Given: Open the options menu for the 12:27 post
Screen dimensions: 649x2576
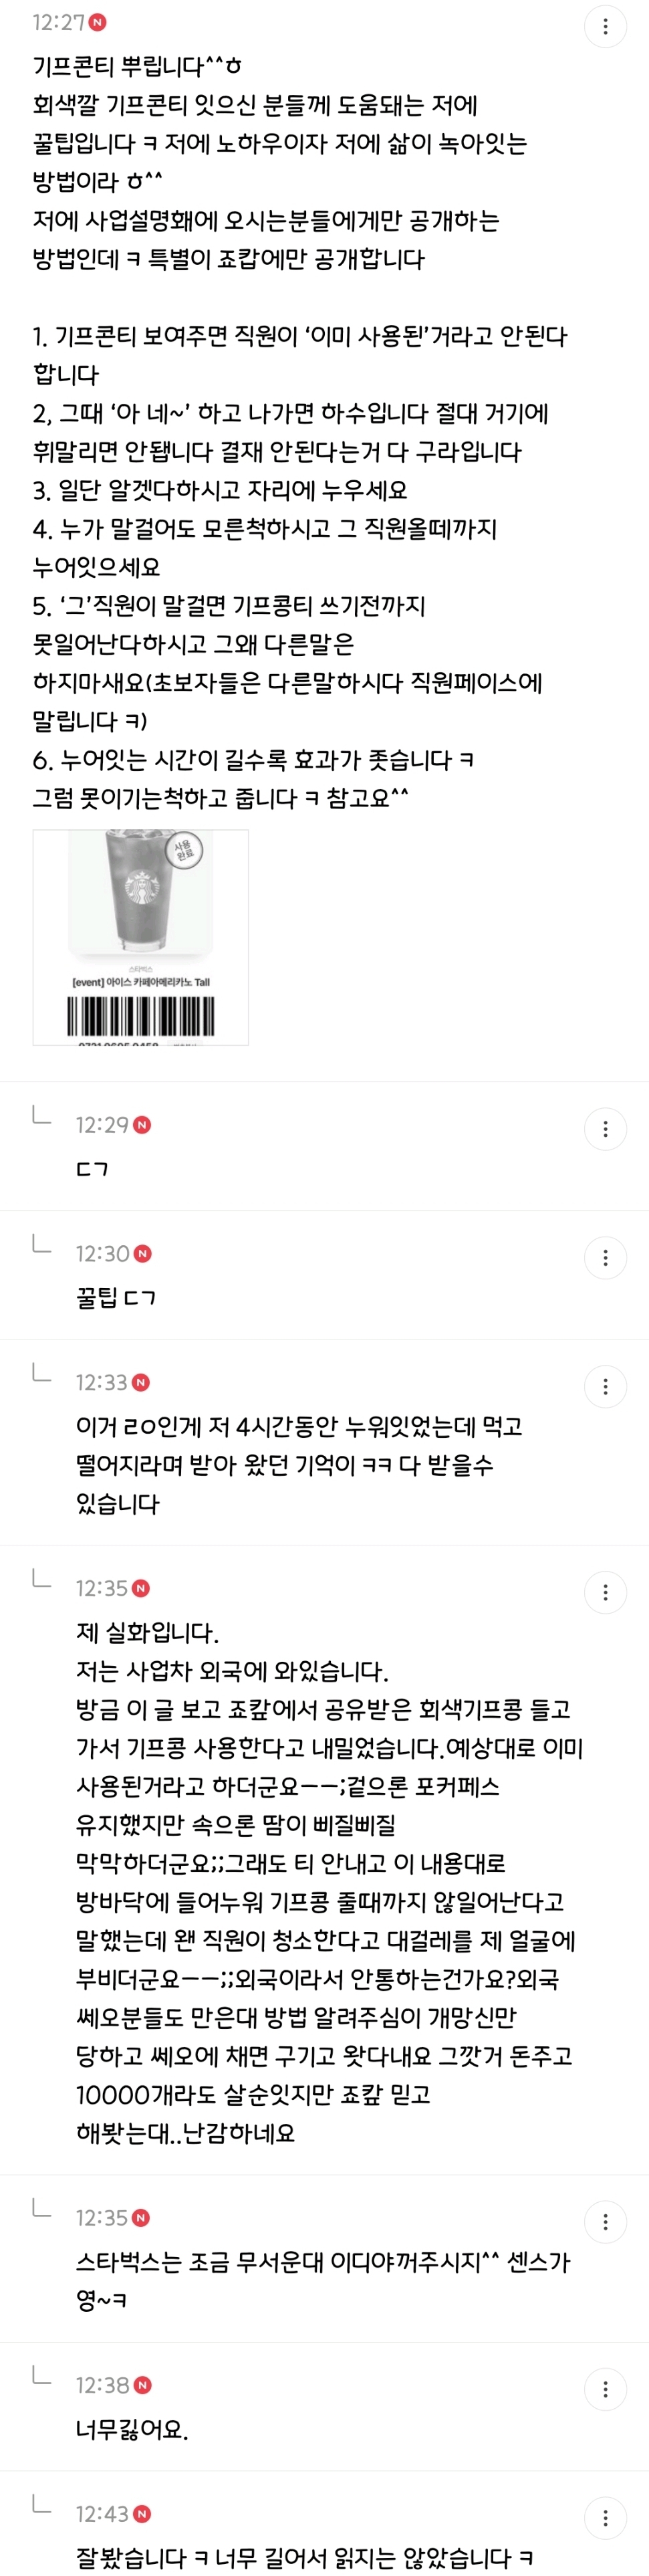Looking at the screenshot, I should point(605,27).
